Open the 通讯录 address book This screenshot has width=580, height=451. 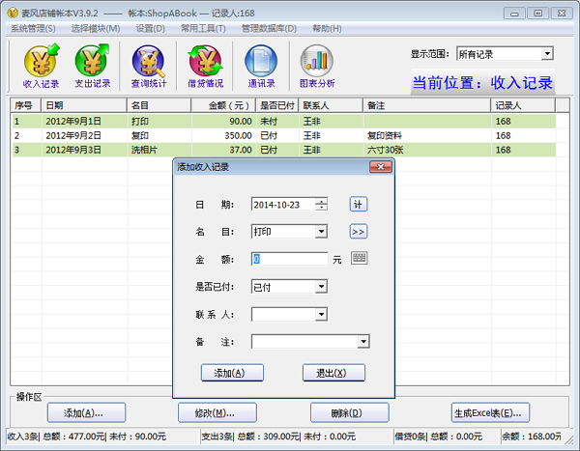(261, 67)
